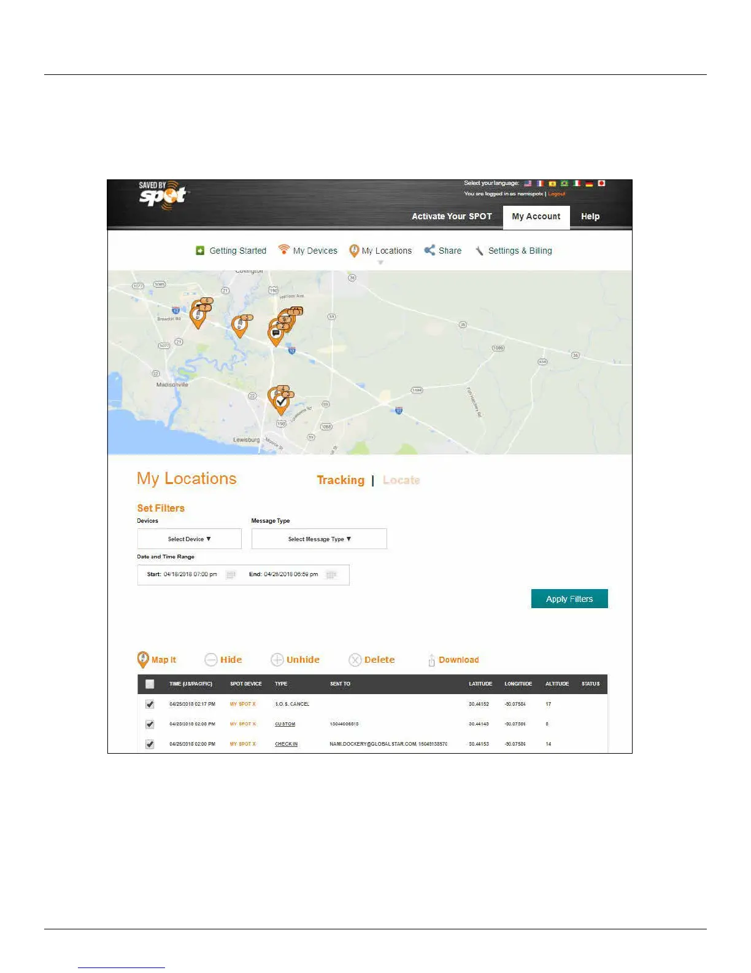Click the Getting Started green arrow icon
751x973 pixels.
[x=200, y=251]
